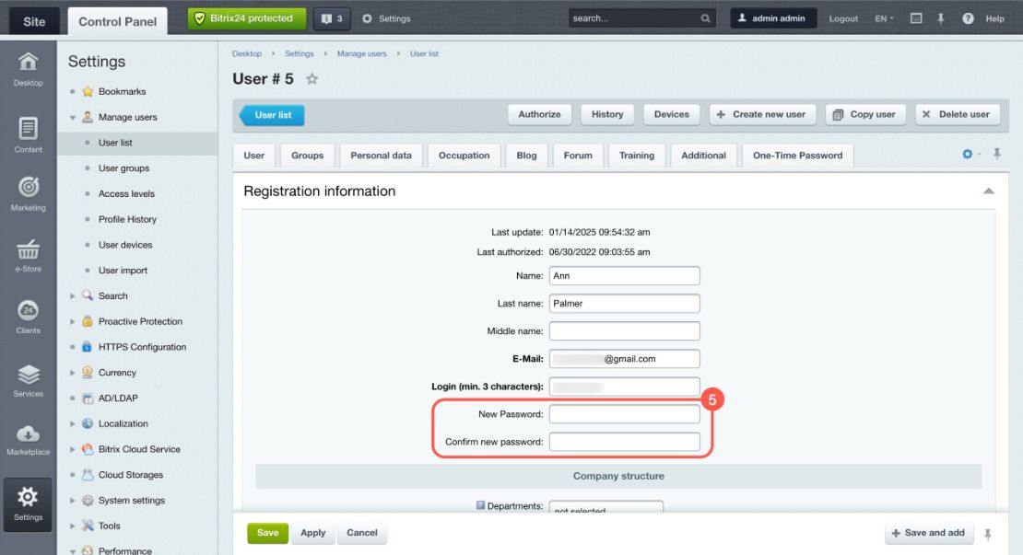Expand the Search tree node
The width and height of the screenshot is (1023, 555).
(73, 295)
